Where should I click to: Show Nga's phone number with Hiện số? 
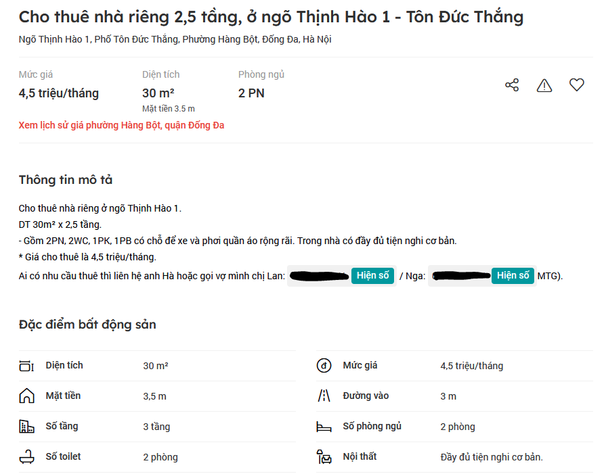[x=513, y=276]
